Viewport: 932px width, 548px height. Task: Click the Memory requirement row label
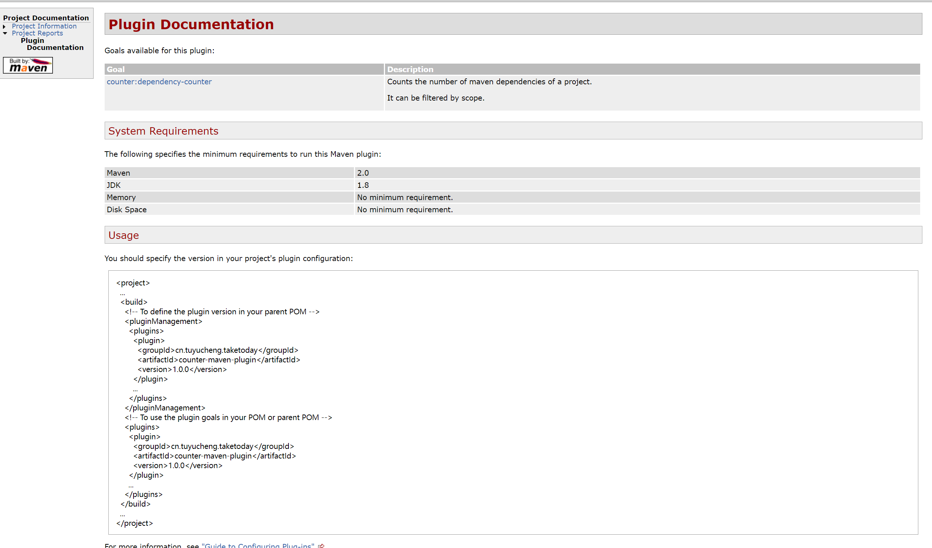click(x=121, y=197)
